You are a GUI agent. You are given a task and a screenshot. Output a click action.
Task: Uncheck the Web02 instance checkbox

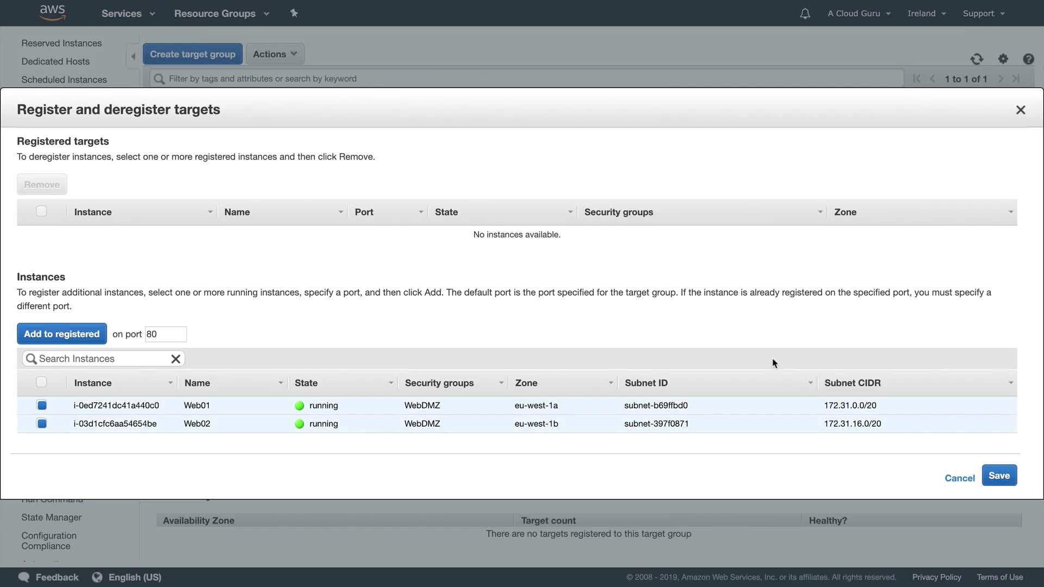tap(42, 423)
